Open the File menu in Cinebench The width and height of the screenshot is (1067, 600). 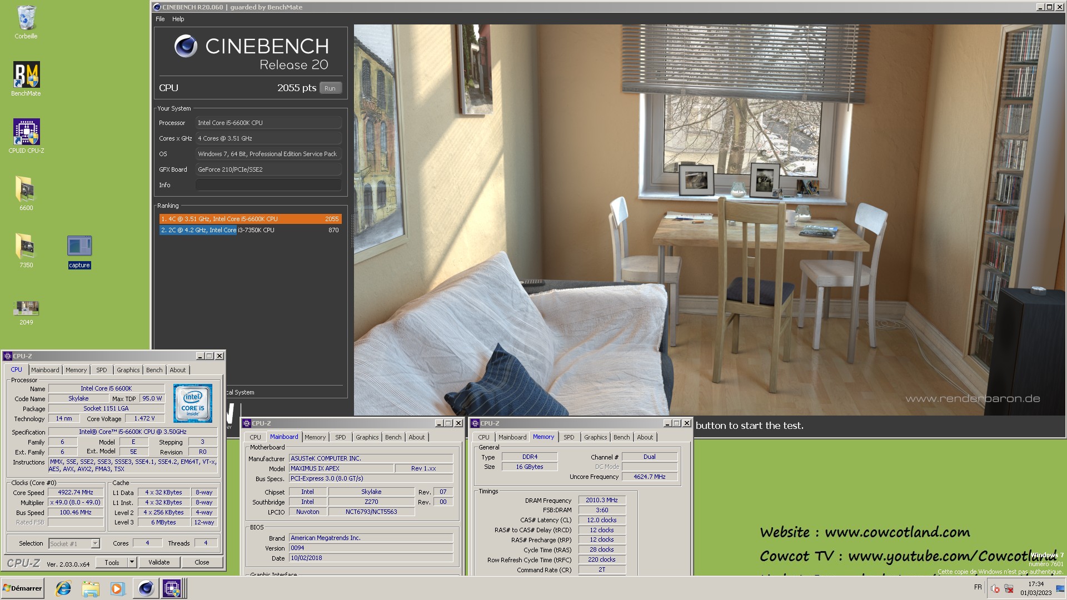coord(160,19)
